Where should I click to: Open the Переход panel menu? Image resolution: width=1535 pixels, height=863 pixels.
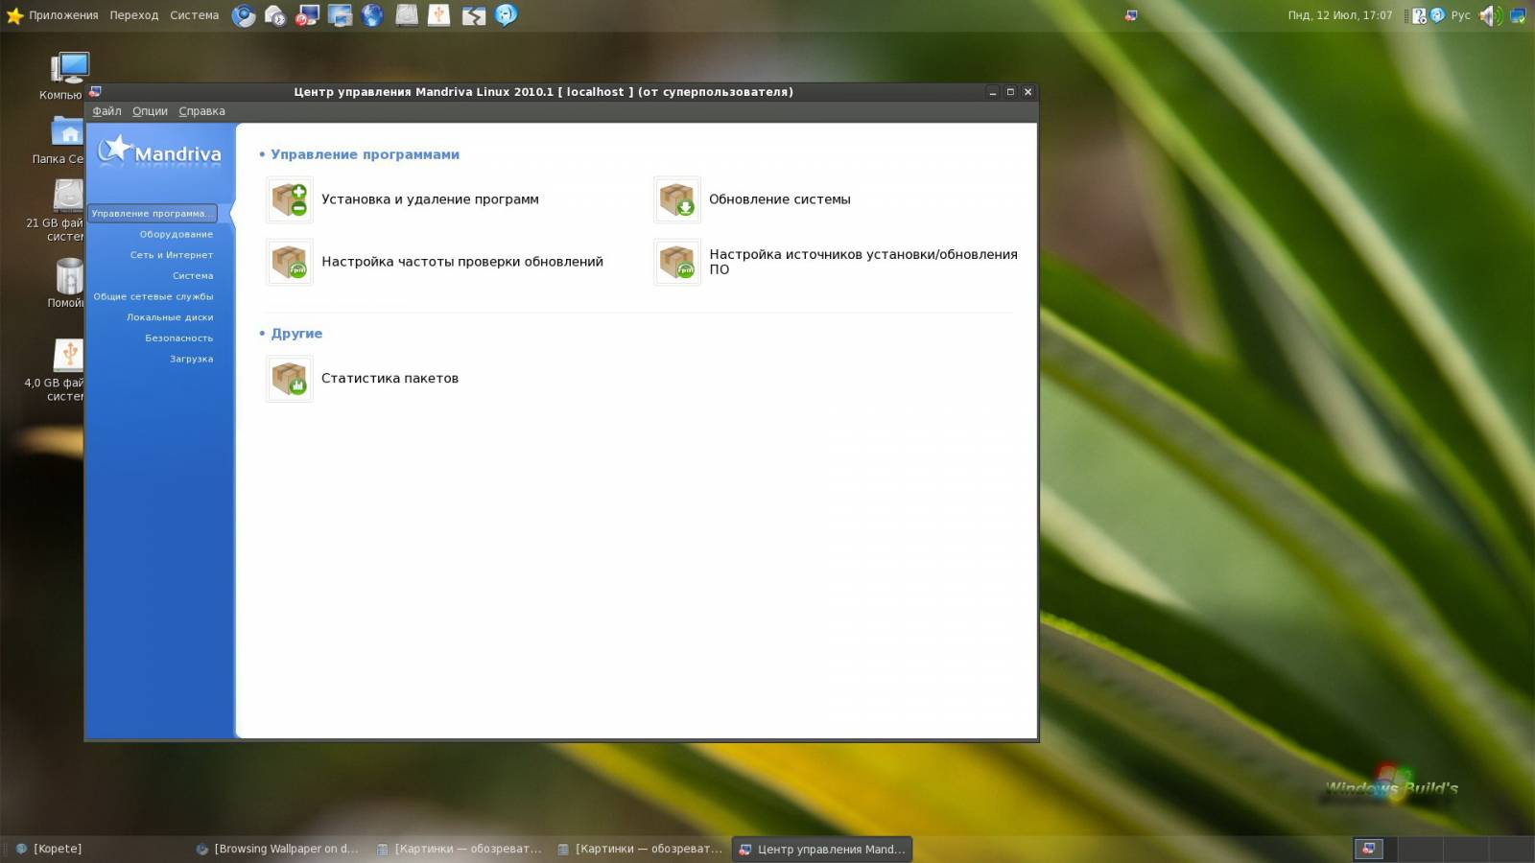click(x=134, y=15)
